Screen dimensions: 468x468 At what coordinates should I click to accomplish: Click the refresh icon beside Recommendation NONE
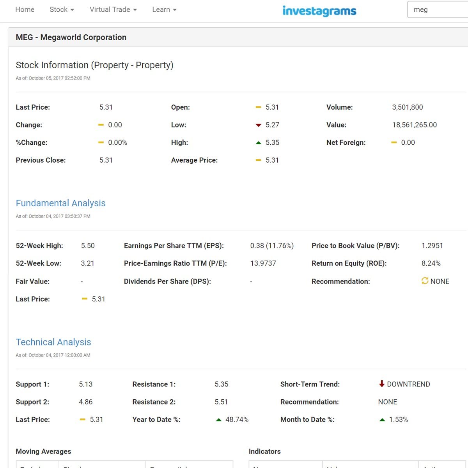[425, 281]
